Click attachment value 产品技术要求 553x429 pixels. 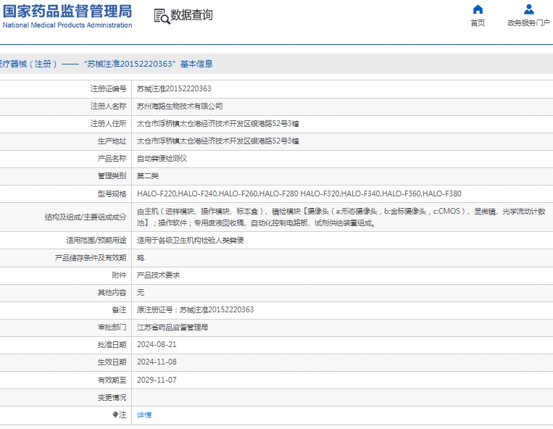(158, 275)
